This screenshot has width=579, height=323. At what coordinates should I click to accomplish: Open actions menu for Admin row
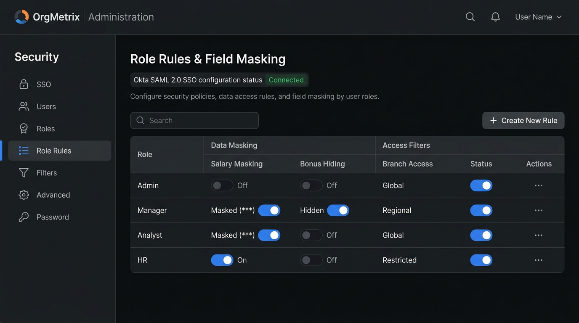point(539,185)
